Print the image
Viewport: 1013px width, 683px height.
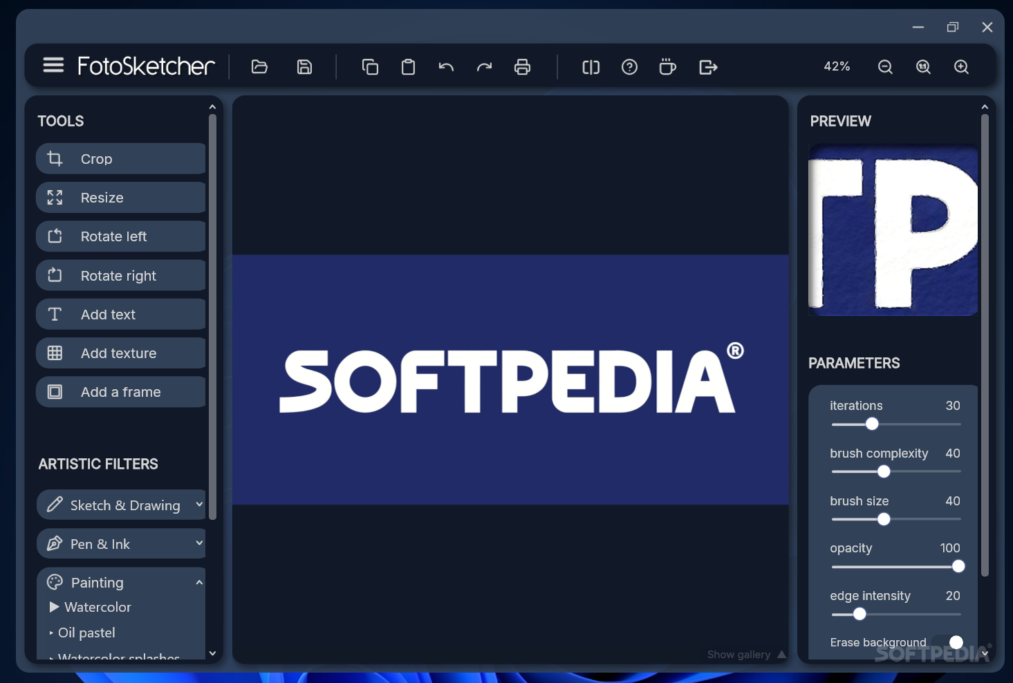tap(523, 67)
